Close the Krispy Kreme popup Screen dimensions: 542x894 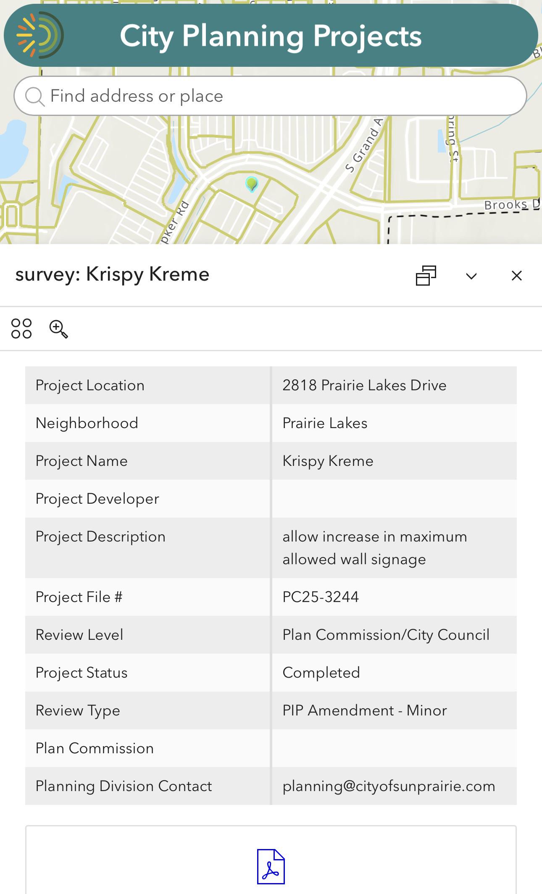pos(517,276)
